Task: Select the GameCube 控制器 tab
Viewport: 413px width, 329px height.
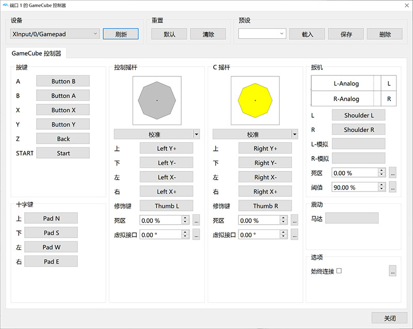Action: pos(36,53)
